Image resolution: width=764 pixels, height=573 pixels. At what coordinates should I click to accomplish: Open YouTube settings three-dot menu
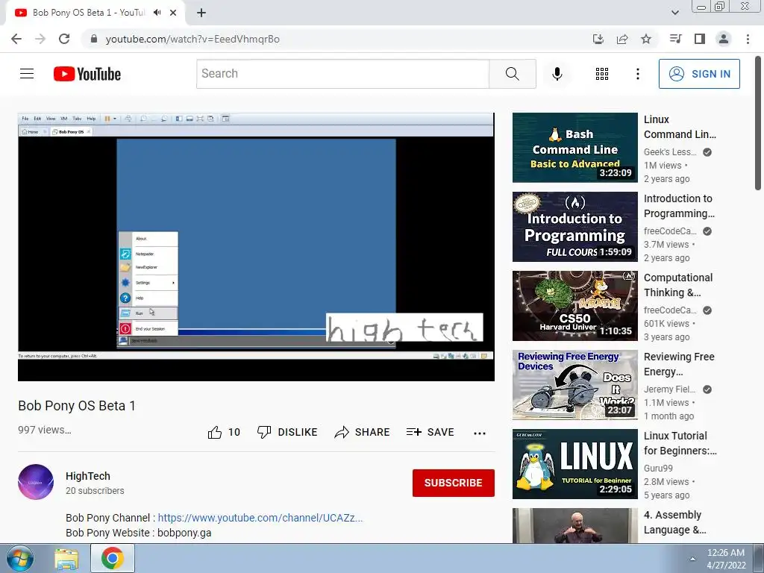[x=637, y=74]
